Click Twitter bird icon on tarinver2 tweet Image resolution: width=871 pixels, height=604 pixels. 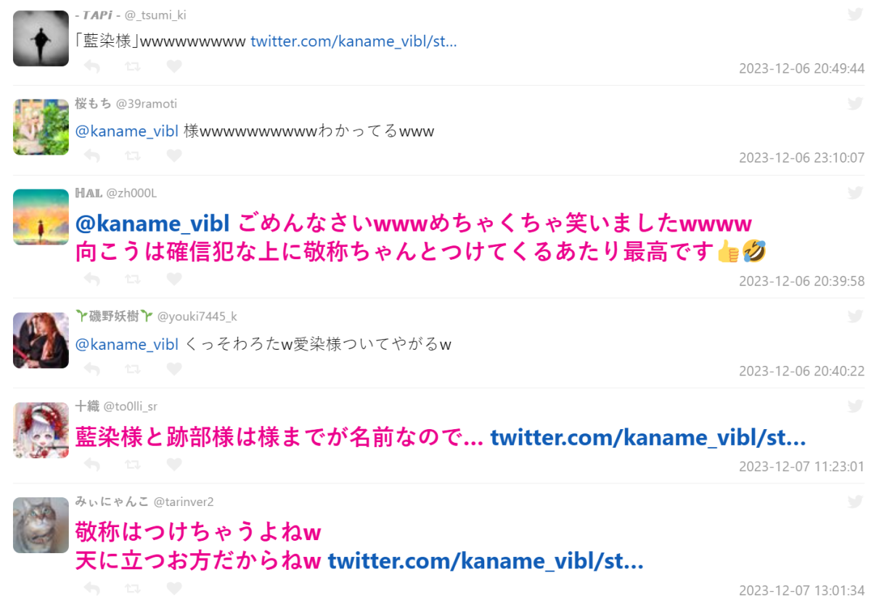tap(856, 502)
